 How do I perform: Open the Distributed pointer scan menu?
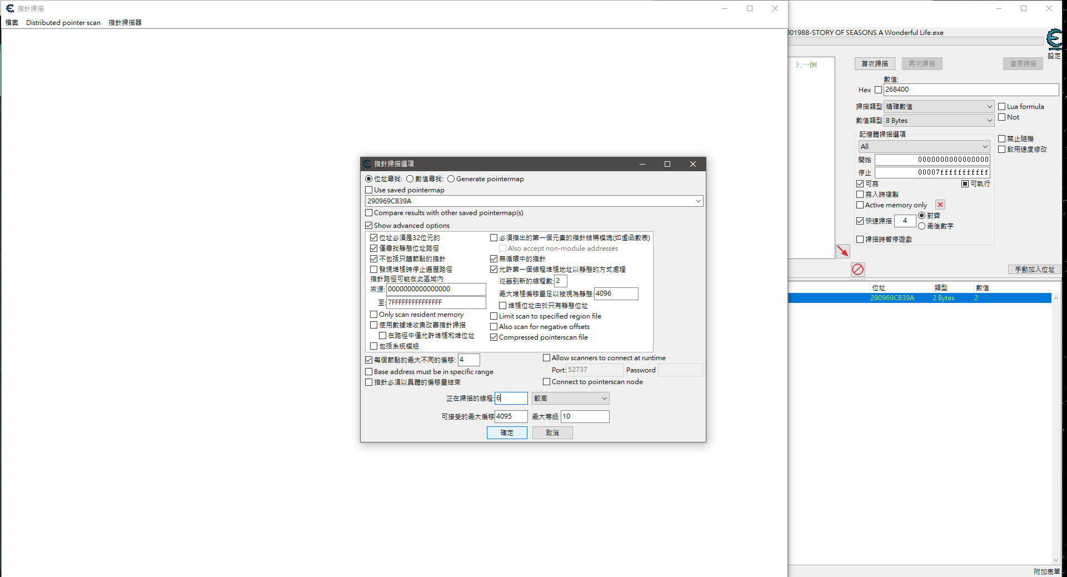[x=63, y=23]
